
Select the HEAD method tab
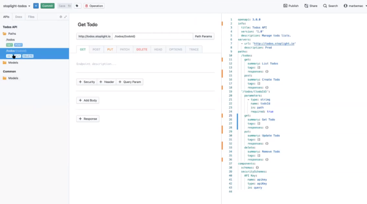click(x=158, y=50)
